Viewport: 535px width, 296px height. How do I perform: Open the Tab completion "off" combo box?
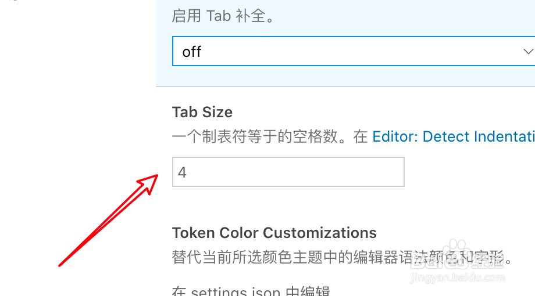point(354,51)
